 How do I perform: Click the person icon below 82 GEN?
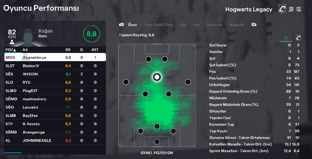(12, 42)
